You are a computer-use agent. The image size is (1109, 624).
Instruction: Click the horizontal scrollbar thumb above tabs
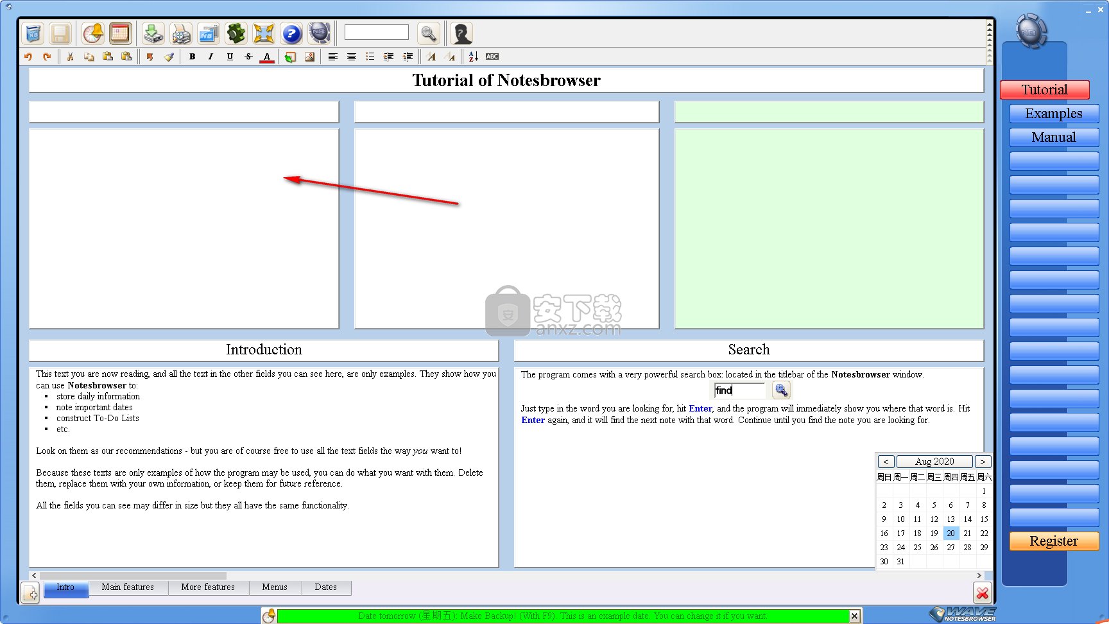[x=133, y=576]
